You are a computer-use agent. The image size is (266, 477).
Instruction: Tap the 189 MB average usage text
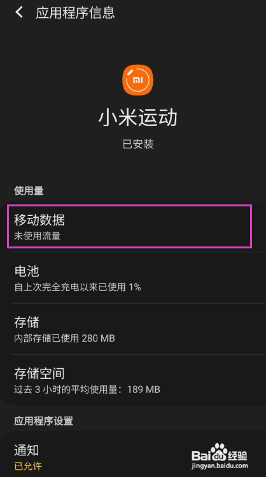[x=143, y=389]
